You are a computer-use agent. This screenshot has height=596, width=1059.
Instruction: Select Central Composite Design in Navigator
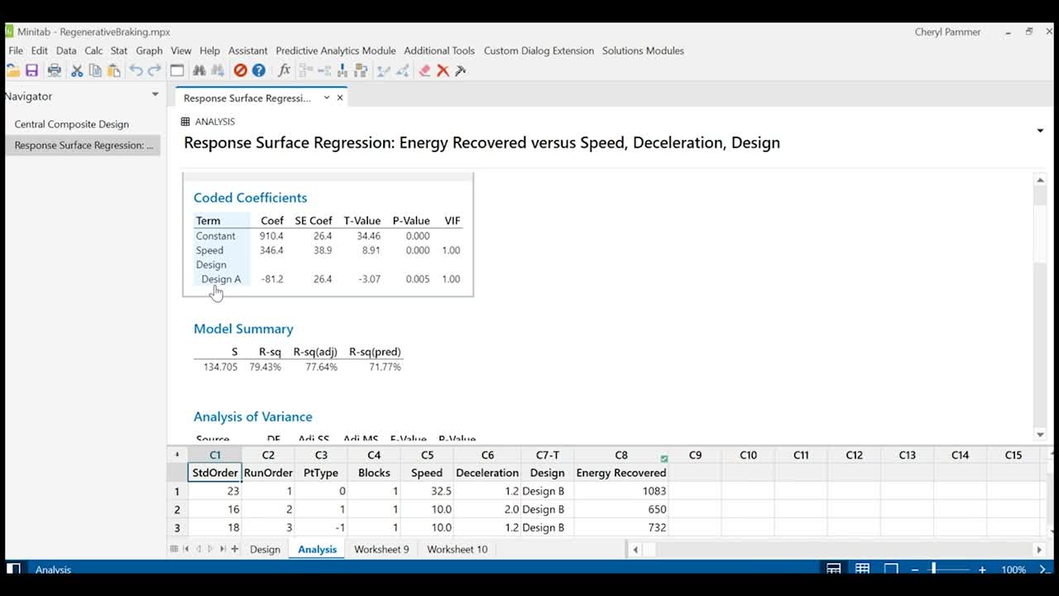pyautogui.click(x=72, y=124)
